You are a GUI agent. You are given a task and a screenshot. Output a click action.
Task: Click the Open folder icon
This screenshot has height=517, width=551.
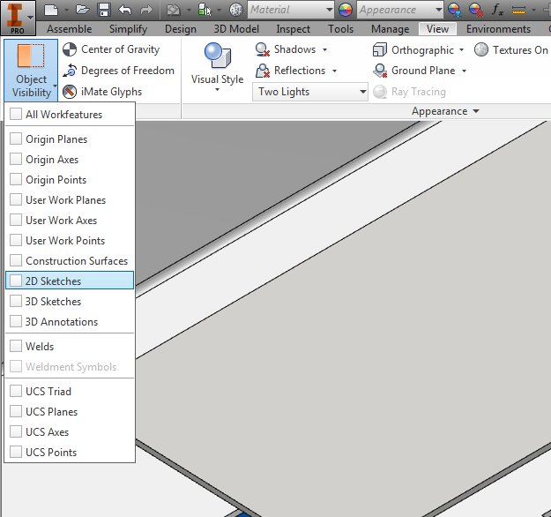82,10
